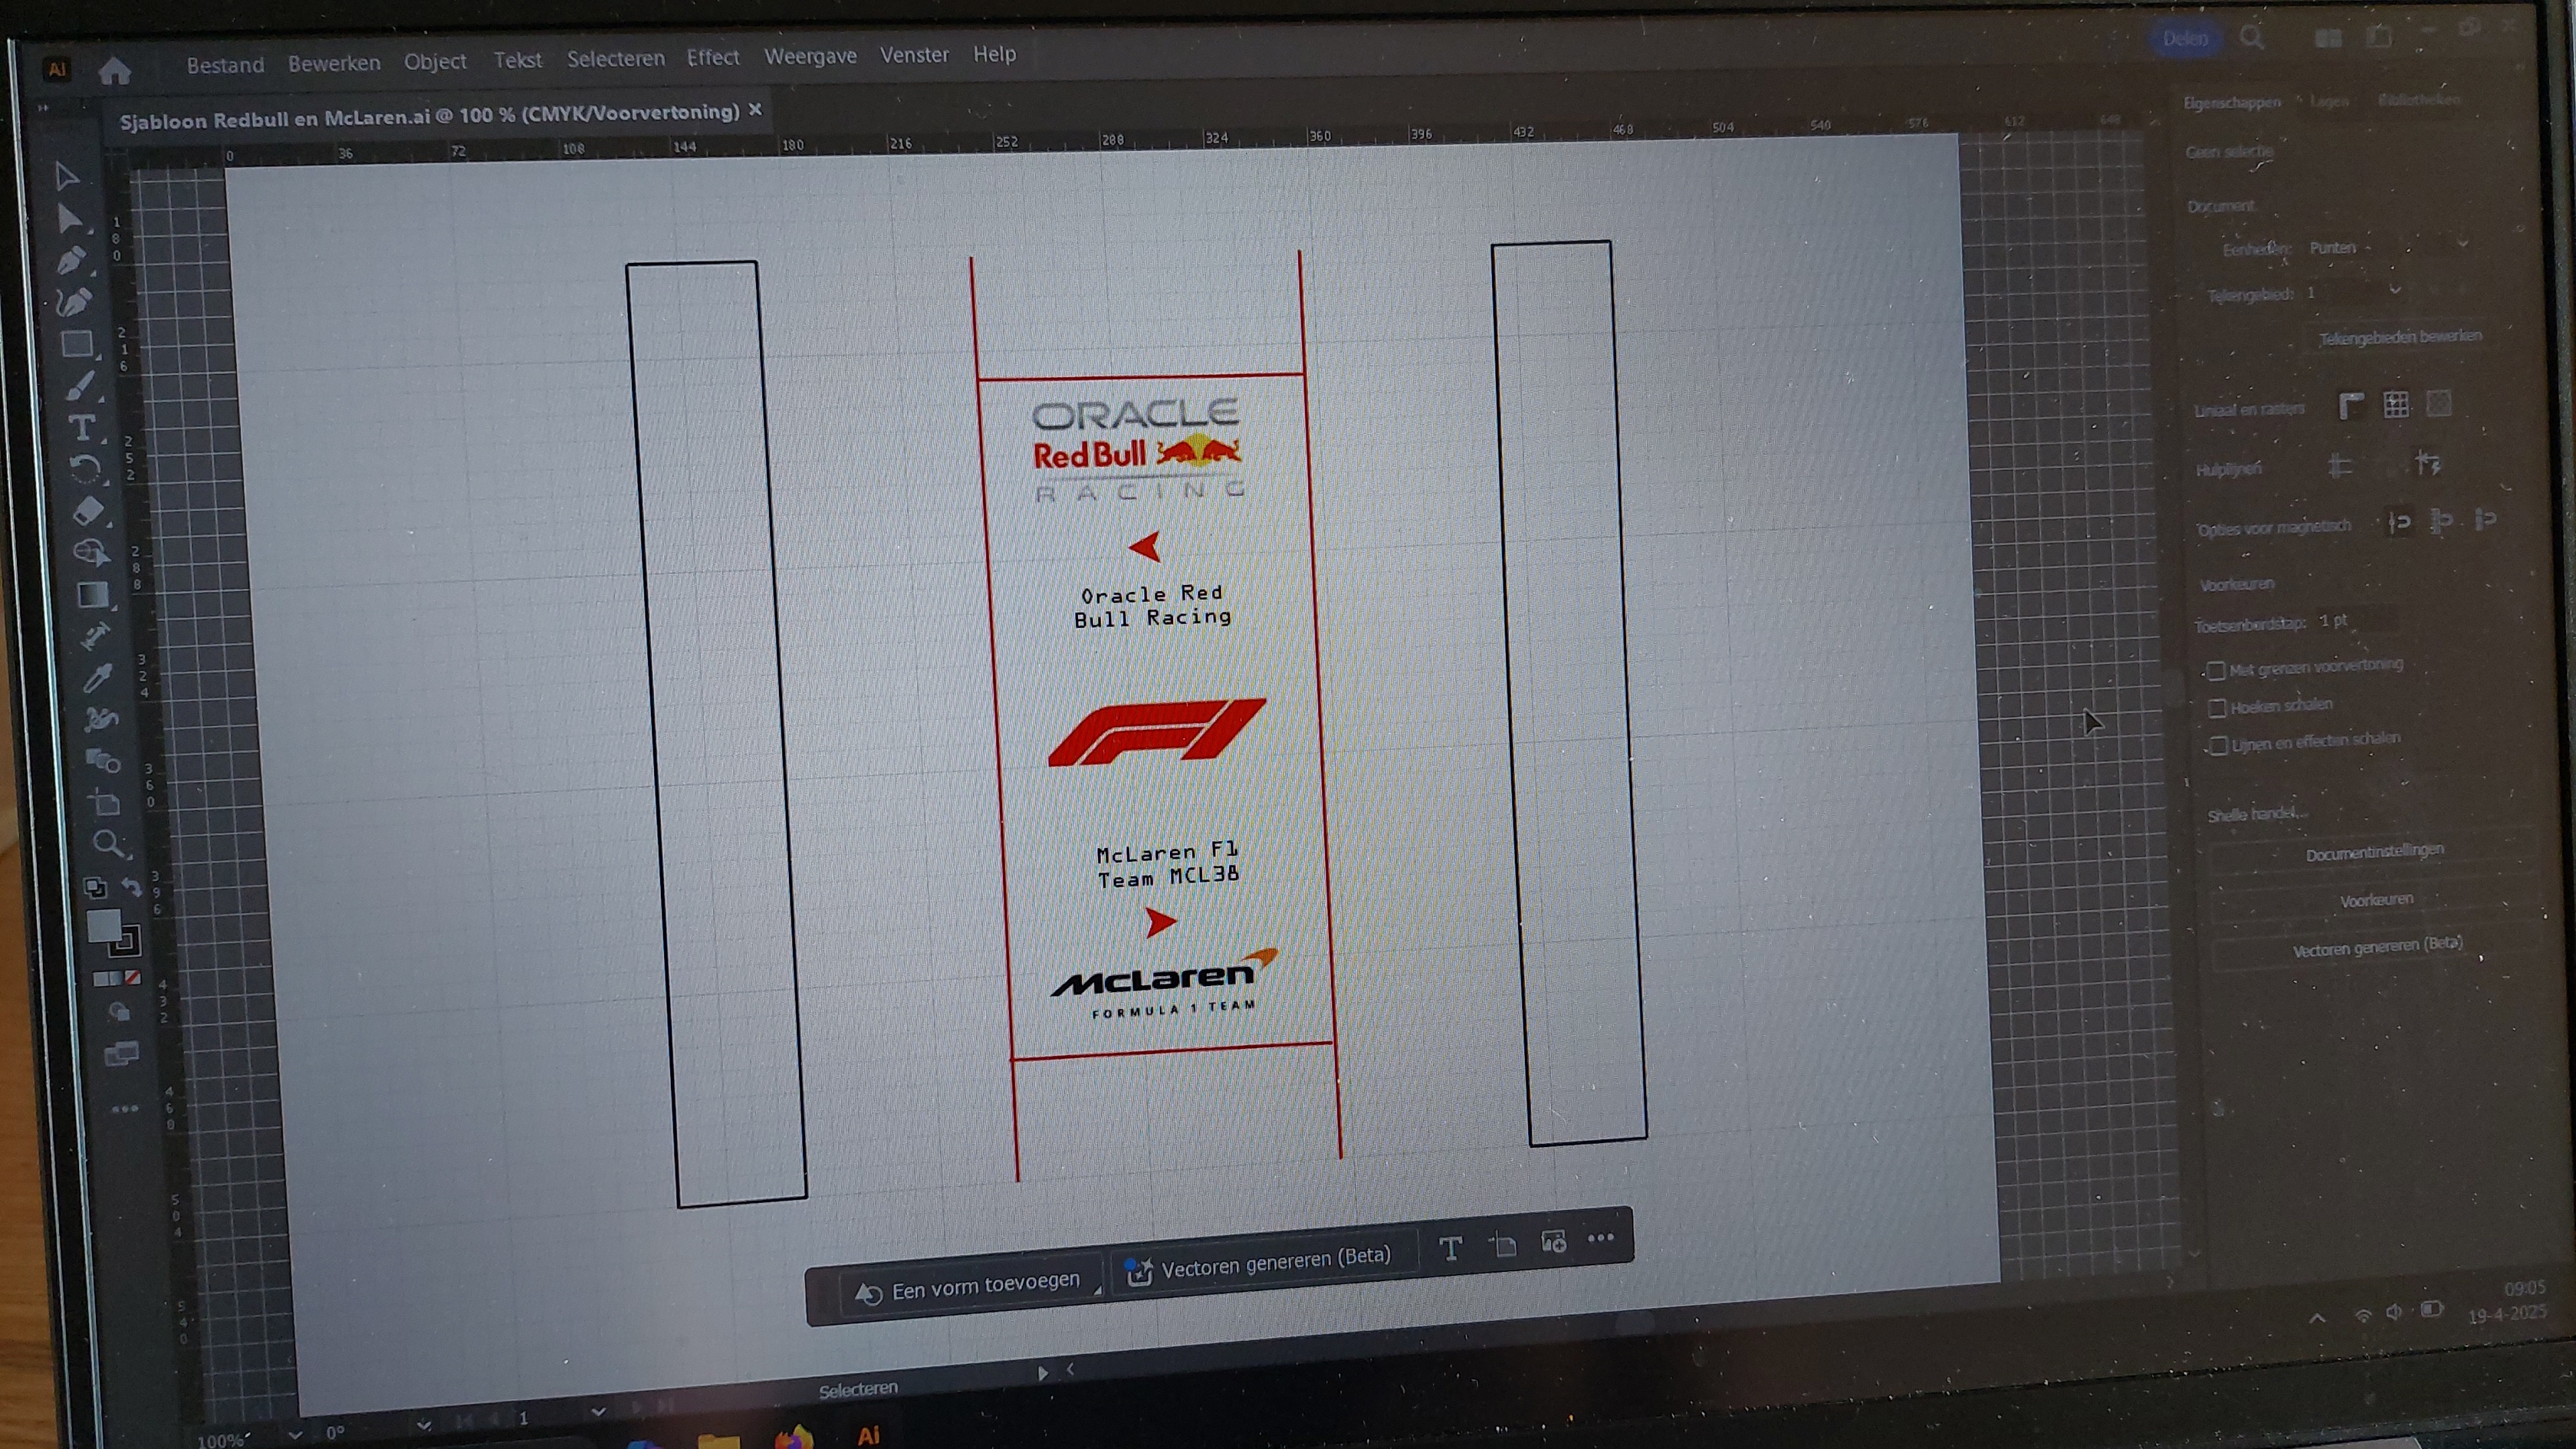2576x1449 pixels.
Task: Select the Eraser tool
Action: (x=88, y=511)
